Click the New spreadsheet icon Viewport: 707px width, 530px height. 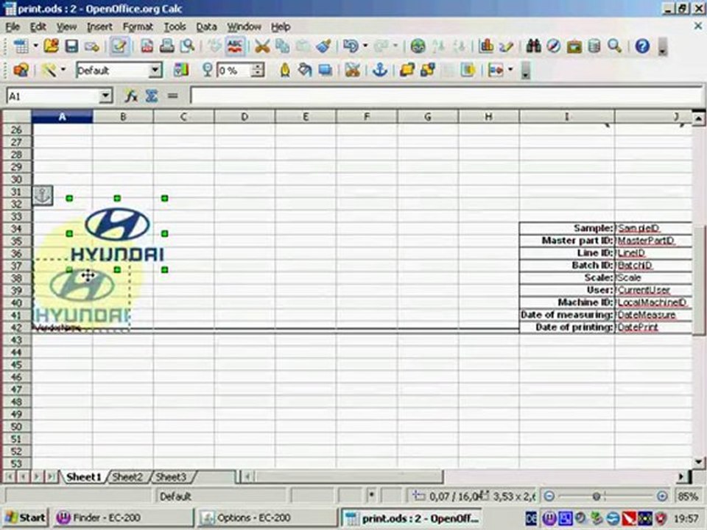[x=21, y=46]
